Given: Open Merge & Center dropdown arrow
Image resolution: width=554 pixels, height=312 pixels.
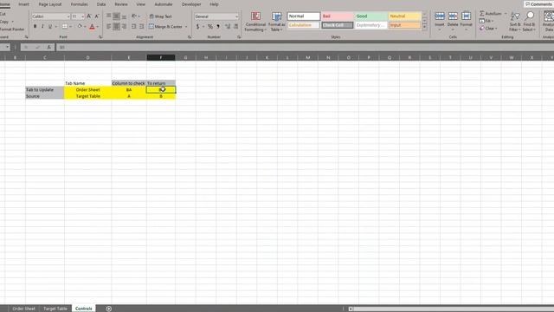Looking at the screenshot, I should point(186,27).
